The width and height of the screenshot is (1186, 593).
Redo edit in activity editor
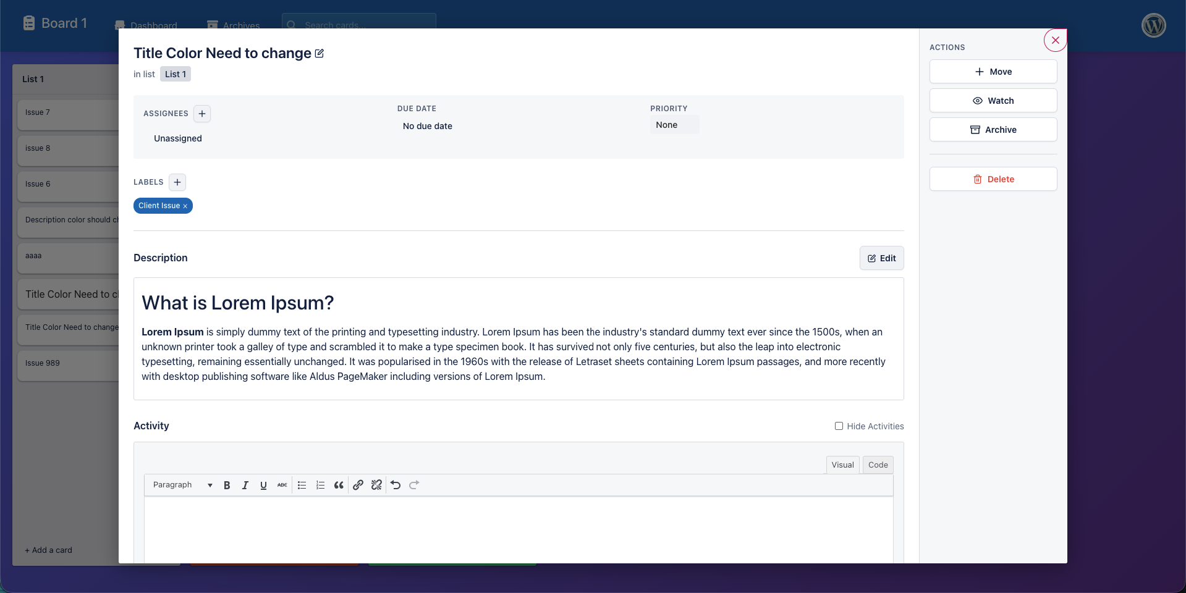[x=414, y=486]
